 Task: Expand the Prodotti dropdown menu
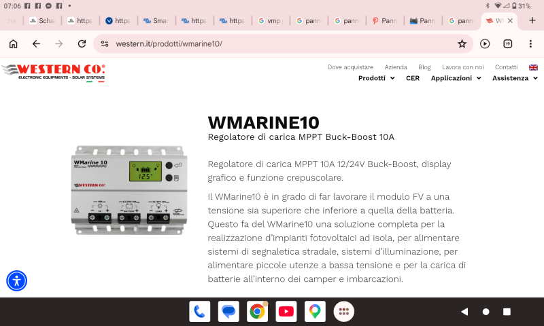(x=377, y=78)
